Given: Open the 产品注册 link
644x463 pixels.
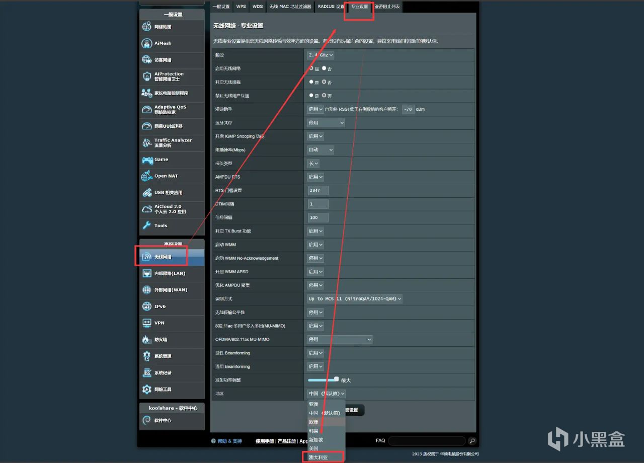Looking at the screenshot, I should 287,441.
